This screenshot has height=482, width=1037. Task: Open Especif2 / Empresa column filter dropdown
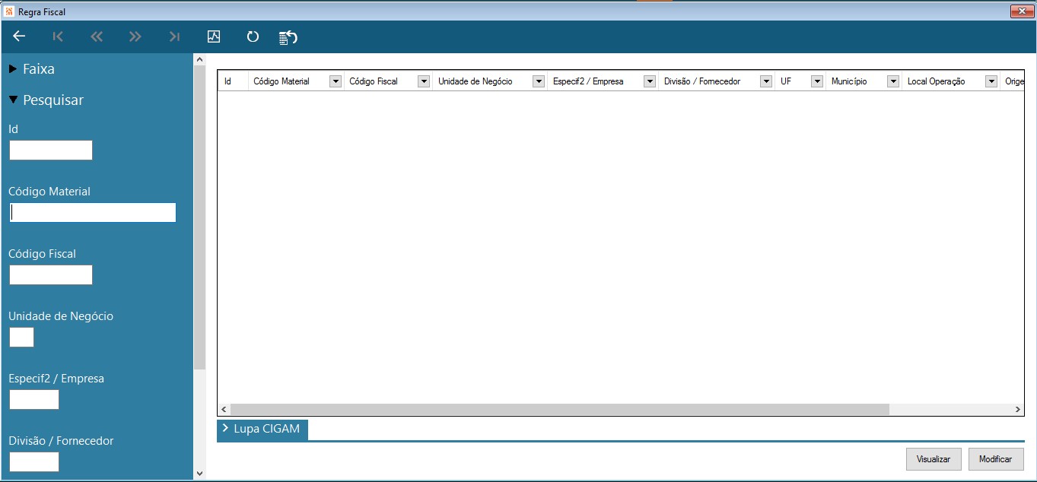coord(650,81)
